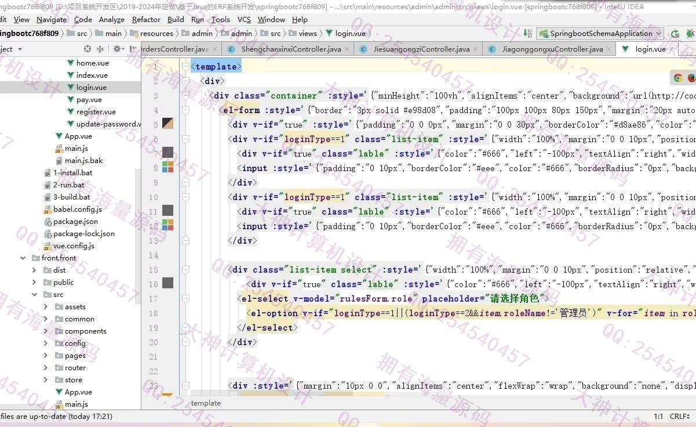Click the class icon on JiagonggongxuController.java tab
The width and height of the screenshot is (696, 427).
[x=491, y=49]
